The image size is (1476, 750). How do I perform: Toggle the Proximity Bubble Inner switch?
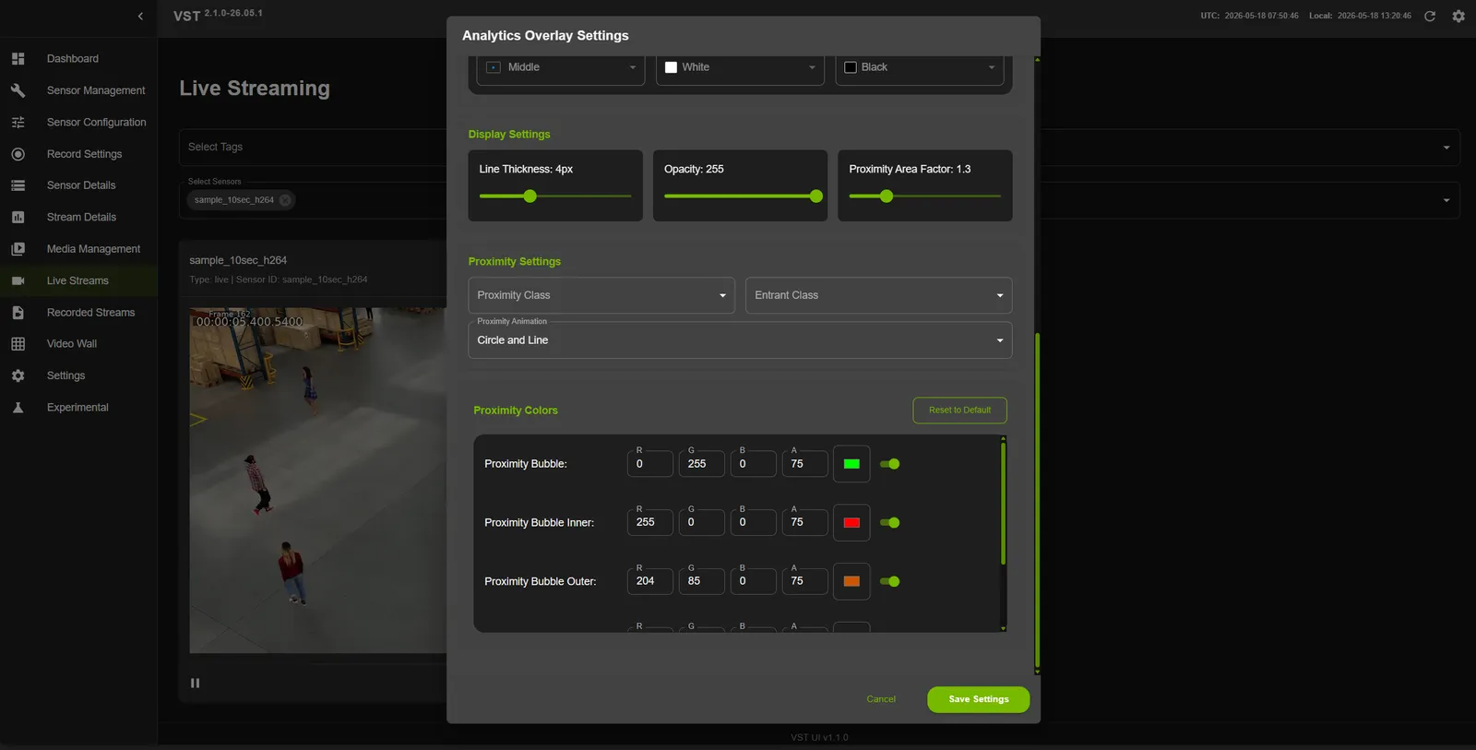click(890, 523)
